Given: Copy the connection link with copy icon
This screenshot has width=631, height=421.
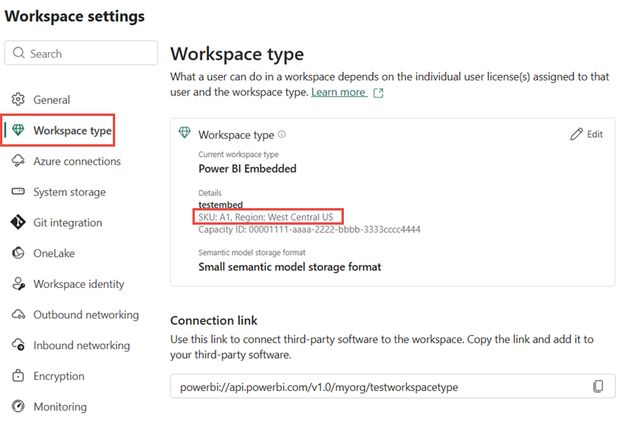Looking at the screenshot, I should point(598,386).
